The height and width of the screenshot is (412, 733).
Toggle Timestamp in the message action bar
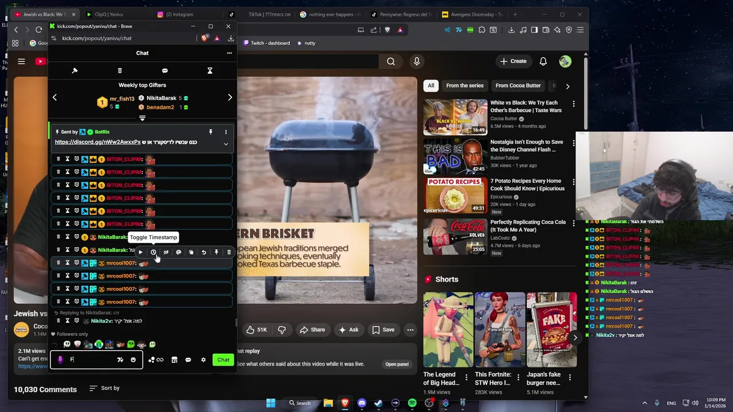[153, 252]
